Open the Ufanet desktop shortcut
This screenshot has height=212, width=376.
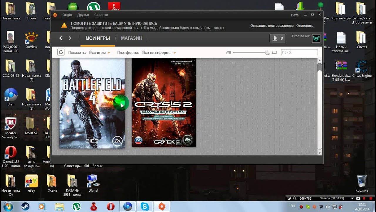pyautogui.click(x=93, y=183)
